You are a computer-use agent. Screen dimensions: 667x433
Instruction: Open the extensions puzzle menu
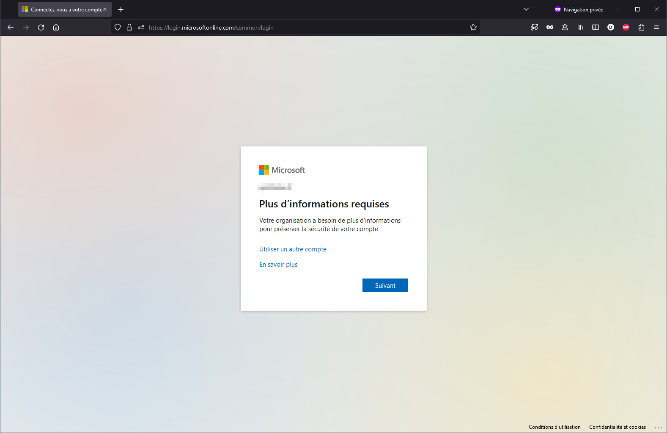tap(641, 28)
